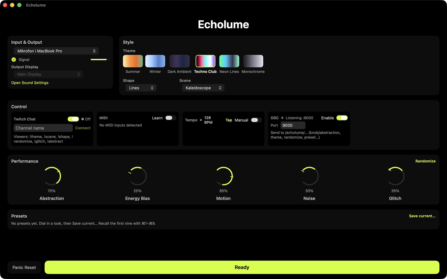Click the Energy Bias knob
Image resolution: width=447 pixels, height=279 pixels.
137,176
